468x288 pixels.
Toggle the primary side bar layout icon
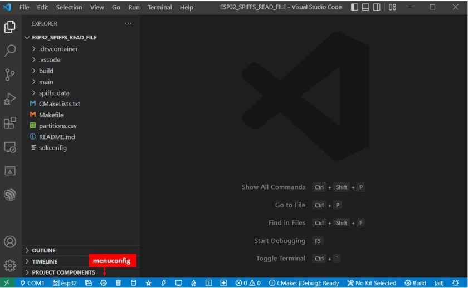[x=354, y=7]
